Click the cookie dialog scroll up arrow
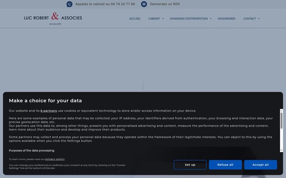The width and height of the screenshot is (286, 178). [x=282, y=110]
